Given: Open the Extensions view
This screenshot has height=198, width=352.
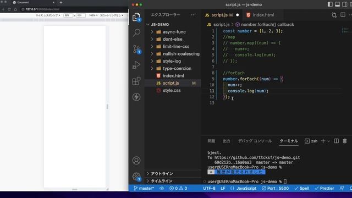Looking at the screenshot, I should (136, 81).
